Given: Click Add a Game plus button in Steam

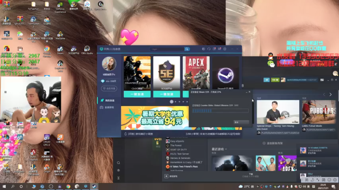Looking at the screenshot, I should pos(166,176).
